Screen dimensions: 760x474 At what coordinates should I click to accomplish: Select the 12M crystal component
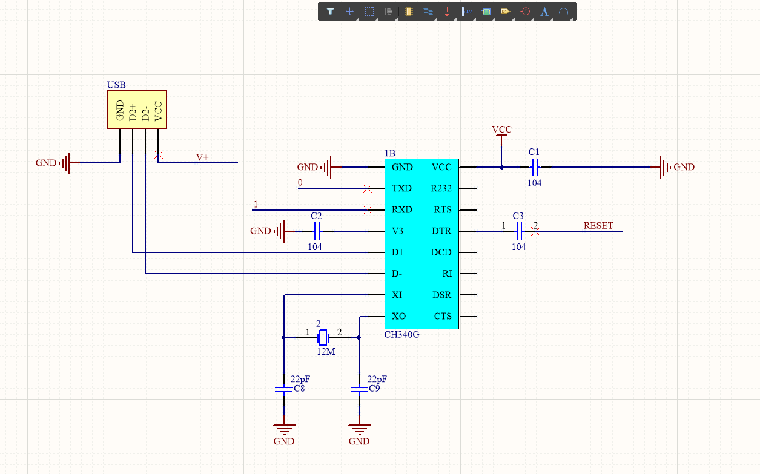tap(325, 337)
